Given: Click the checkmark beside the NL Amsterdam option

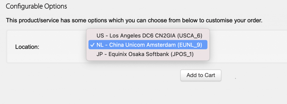Looking at the screenshot, I should (92, 45).
